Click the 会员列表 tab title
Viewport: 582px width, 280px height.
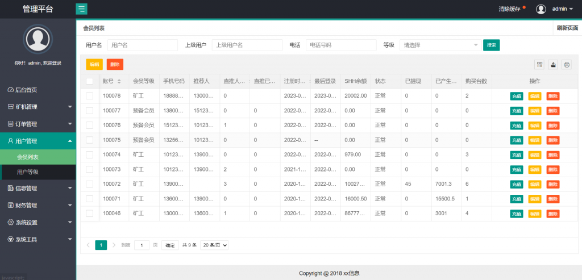point(94,28)
